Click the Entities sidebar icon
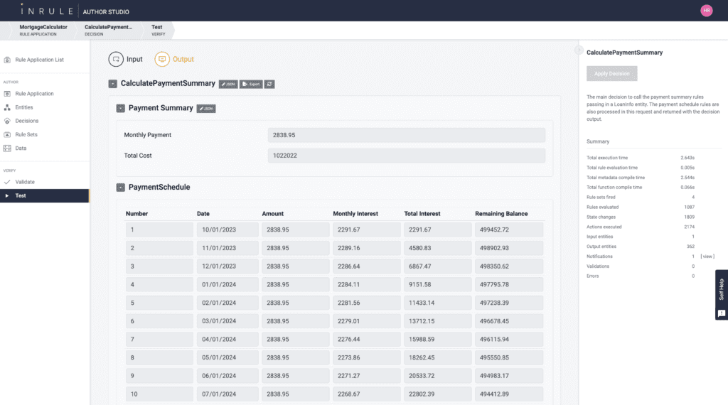Screen dimensions: 728x405 coord(7,107)
